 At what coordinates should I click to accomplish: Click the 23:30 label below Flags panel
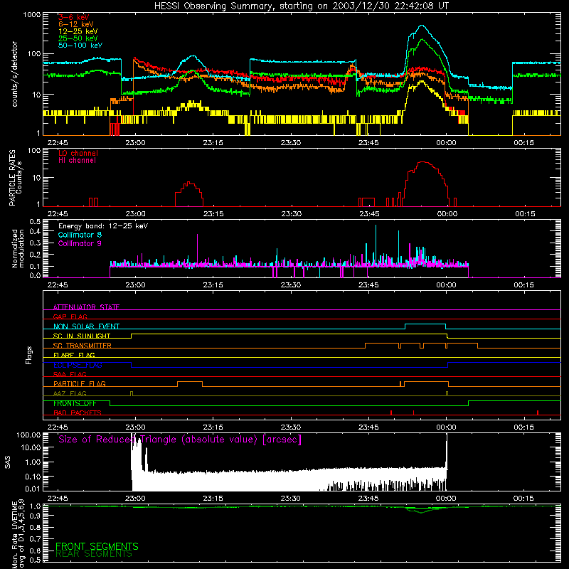pos(291,427)
